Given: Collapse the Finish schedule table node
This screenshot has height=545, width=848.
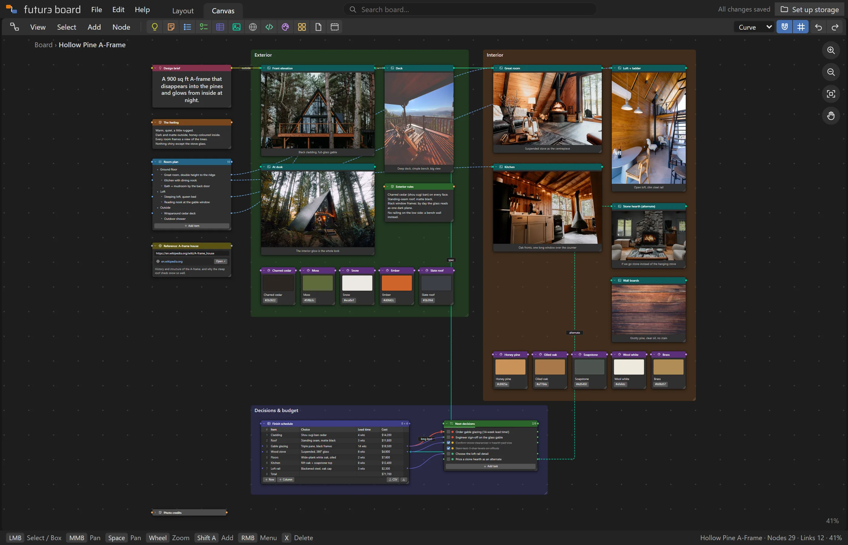Looking at the screenshot, I should (x=264, y=424).
